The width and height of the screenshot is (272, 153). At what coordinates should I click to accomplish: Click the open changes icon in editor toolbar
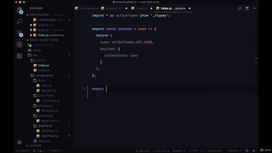point(240,8)
